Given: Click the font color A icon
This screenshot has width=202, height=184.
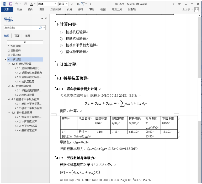Looking at the screenshot, I should point(31,4).
